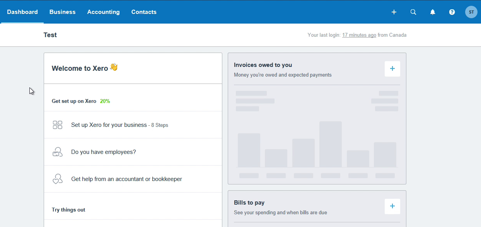Click the accountant heart-person icon
The height and width of the screenshot is (227, 481).
coord(58,179)
